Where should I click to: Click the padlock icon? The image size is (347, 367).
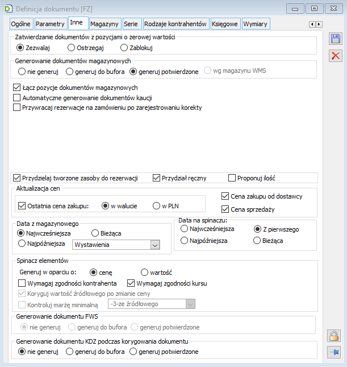(x=334, y=336)
